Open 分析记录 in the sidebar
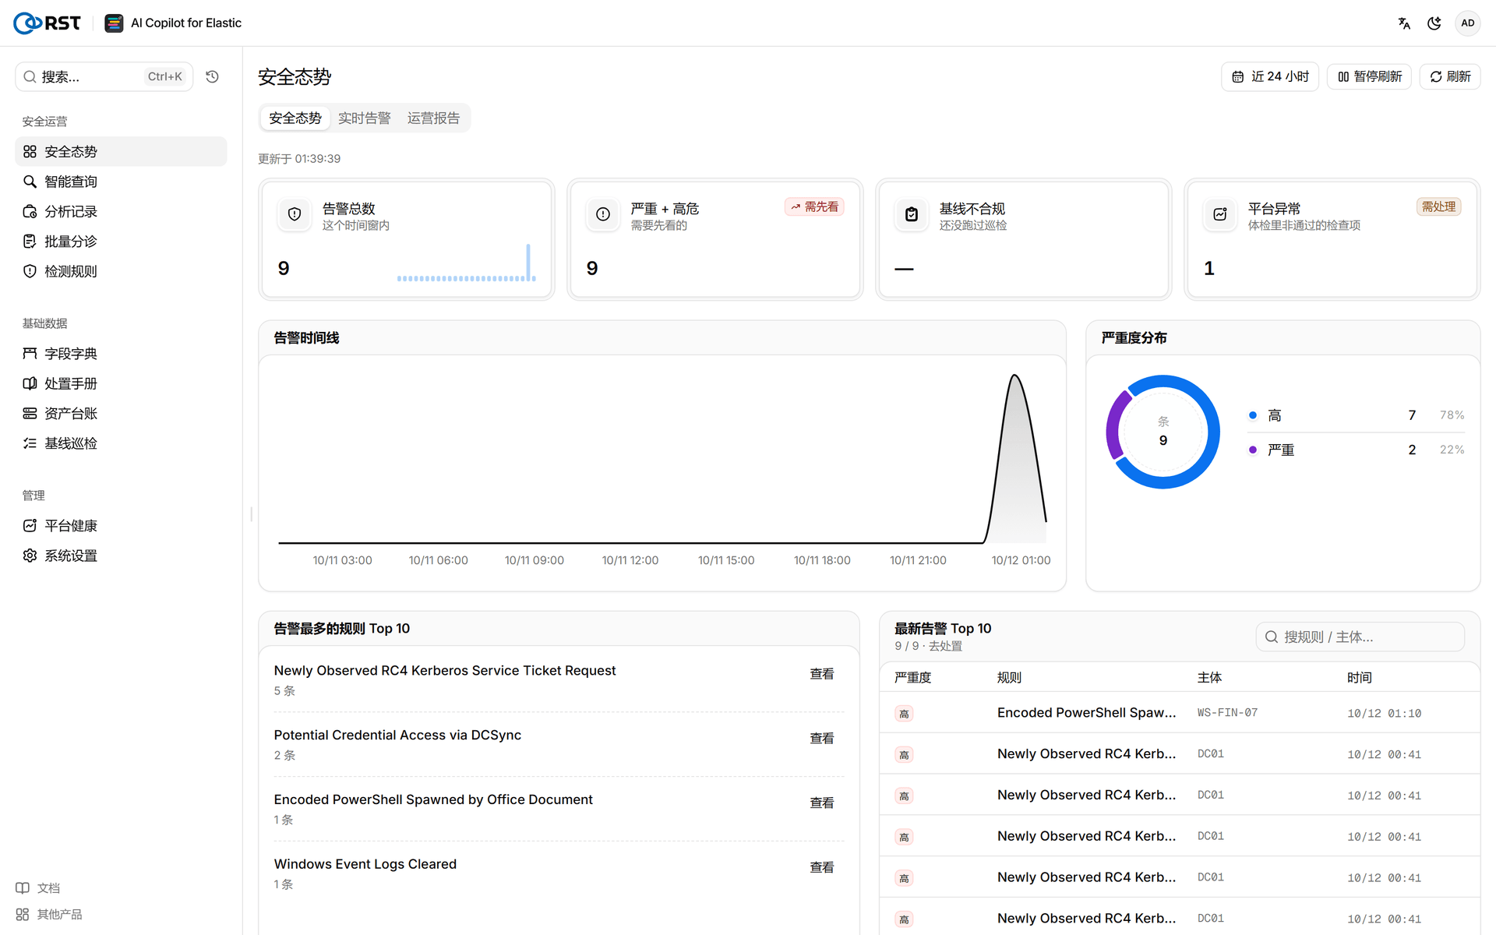 [121, 211]
